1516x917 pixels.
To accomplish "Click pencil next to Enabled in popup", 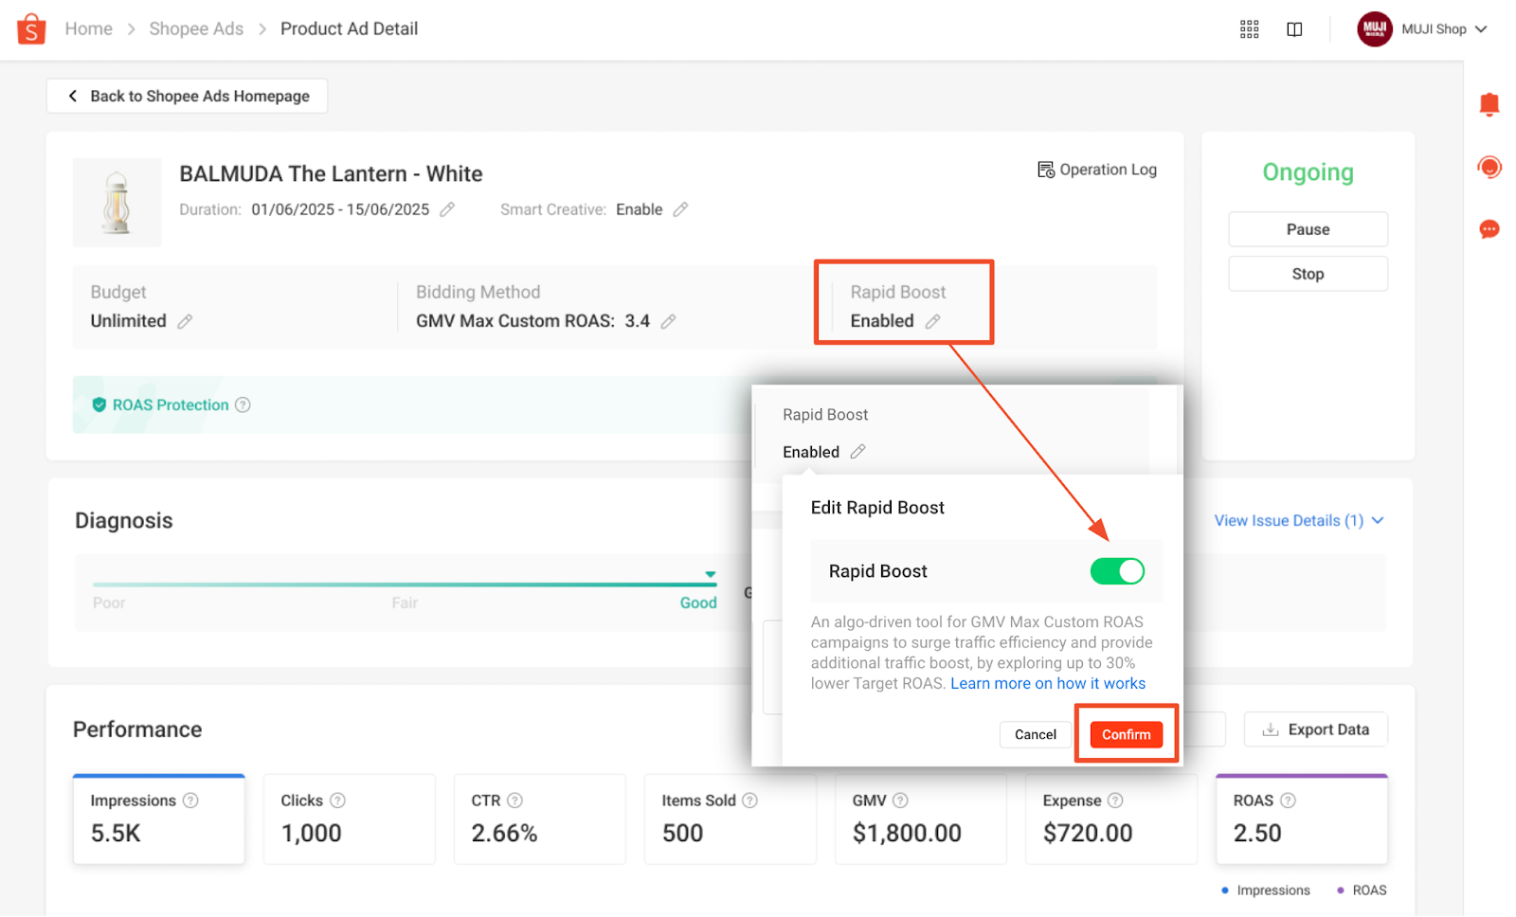I will pos(857,452).
